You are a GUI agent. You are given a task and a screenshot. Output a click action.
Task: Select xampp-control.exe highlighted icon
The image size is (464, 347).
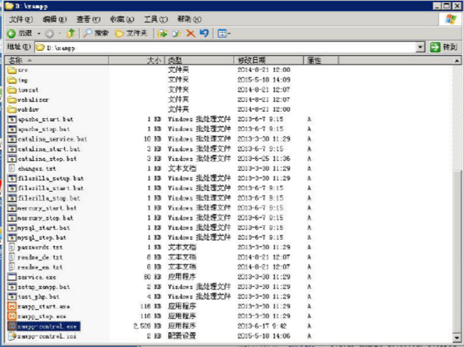[x=12, y=326]
